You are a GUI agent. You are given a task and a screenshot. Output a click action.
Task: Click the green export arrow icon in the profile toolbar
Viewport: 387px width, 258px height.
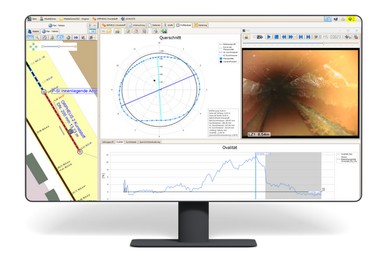[164, 32]
